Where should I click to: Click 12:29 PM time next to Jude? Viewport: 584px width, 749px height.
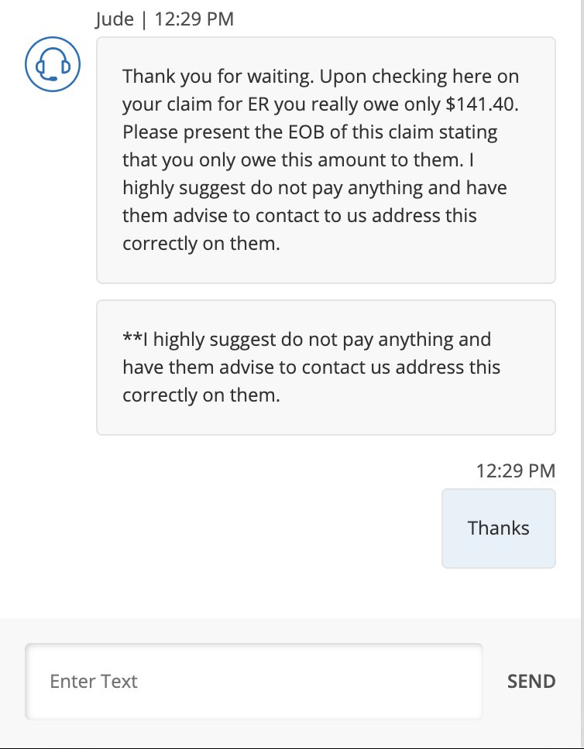click(x=194, y=19)
